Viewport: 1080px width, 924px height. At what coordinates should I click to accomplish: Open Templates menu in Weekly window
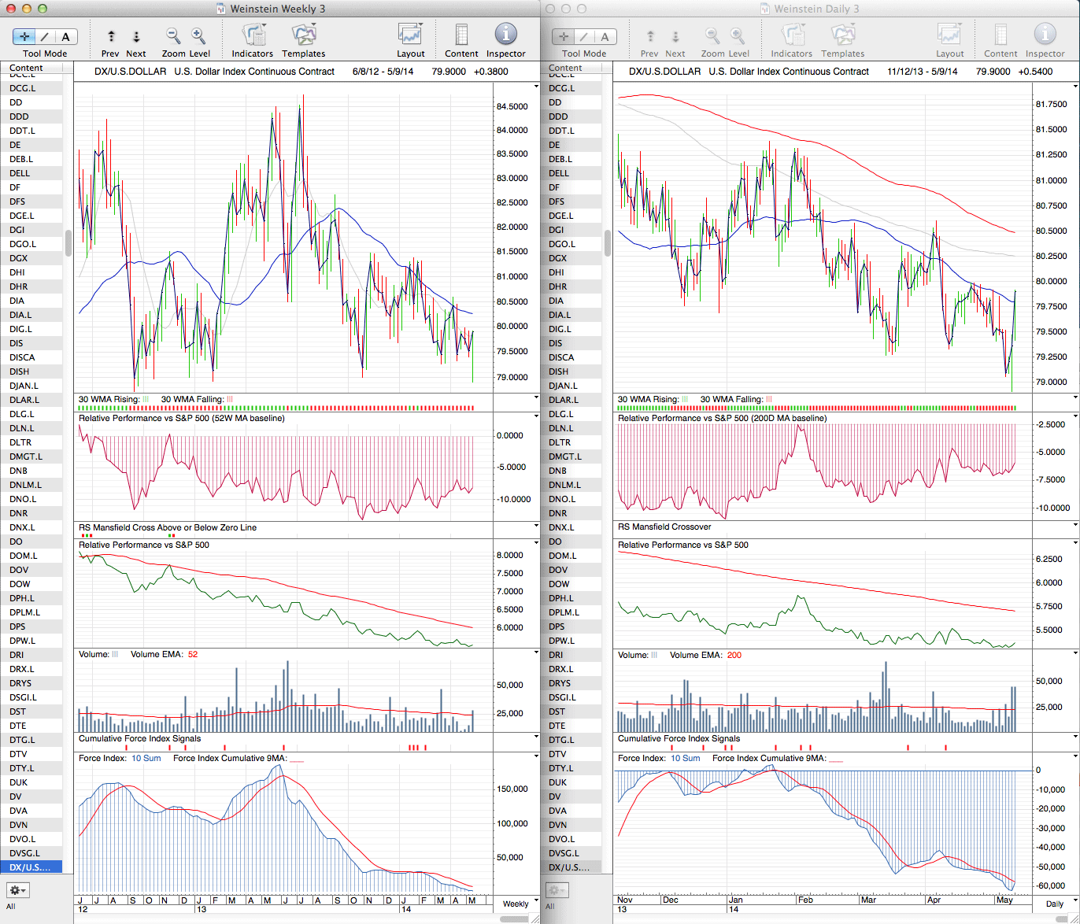click(x=303, y=36)
